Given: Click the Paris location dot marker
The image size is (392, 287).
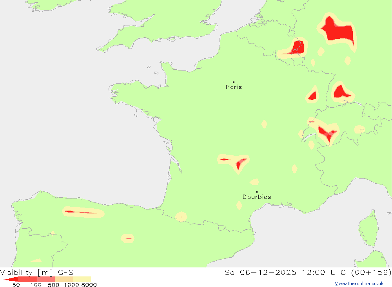Looking at the screenshot, I should pyautogui.click(x=234, y=82).
